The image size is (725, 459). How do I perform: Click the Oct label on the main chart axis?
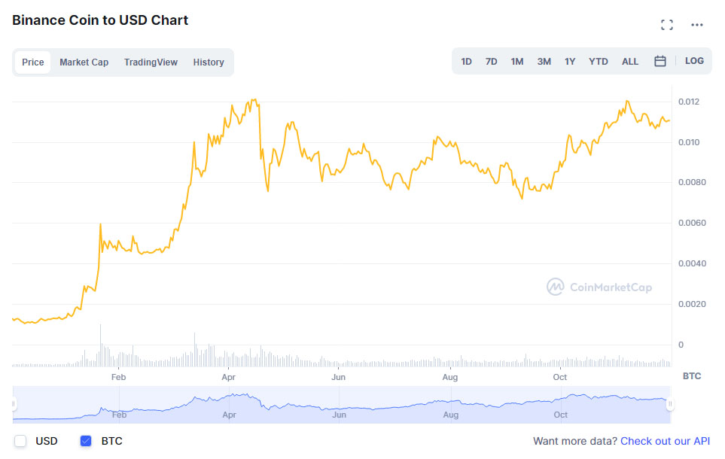point(559,377)
